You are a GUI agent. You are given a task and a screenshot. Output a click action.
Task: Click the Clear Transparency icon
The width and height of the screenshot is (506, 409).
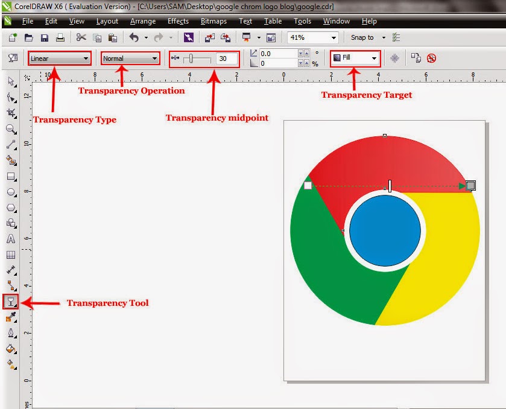click(x=431, y=58)
